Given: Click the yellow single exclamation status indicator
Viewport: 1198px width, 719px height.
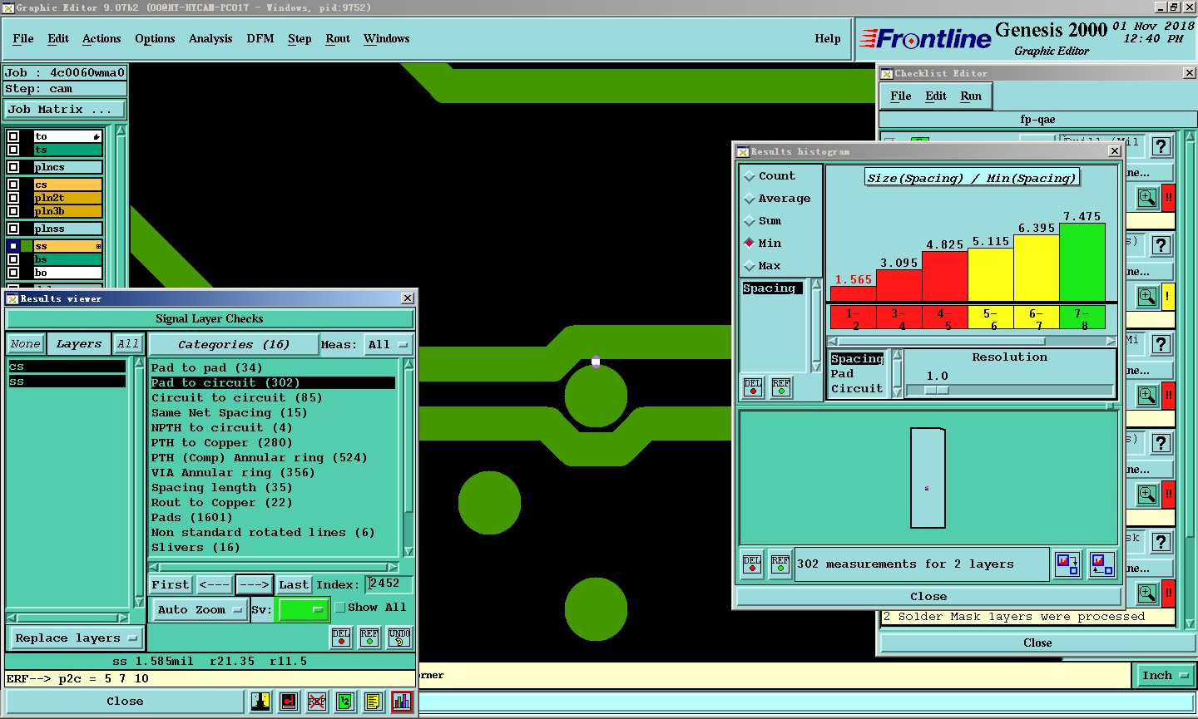Looking at the screenshot, I should pos(1168,297).
